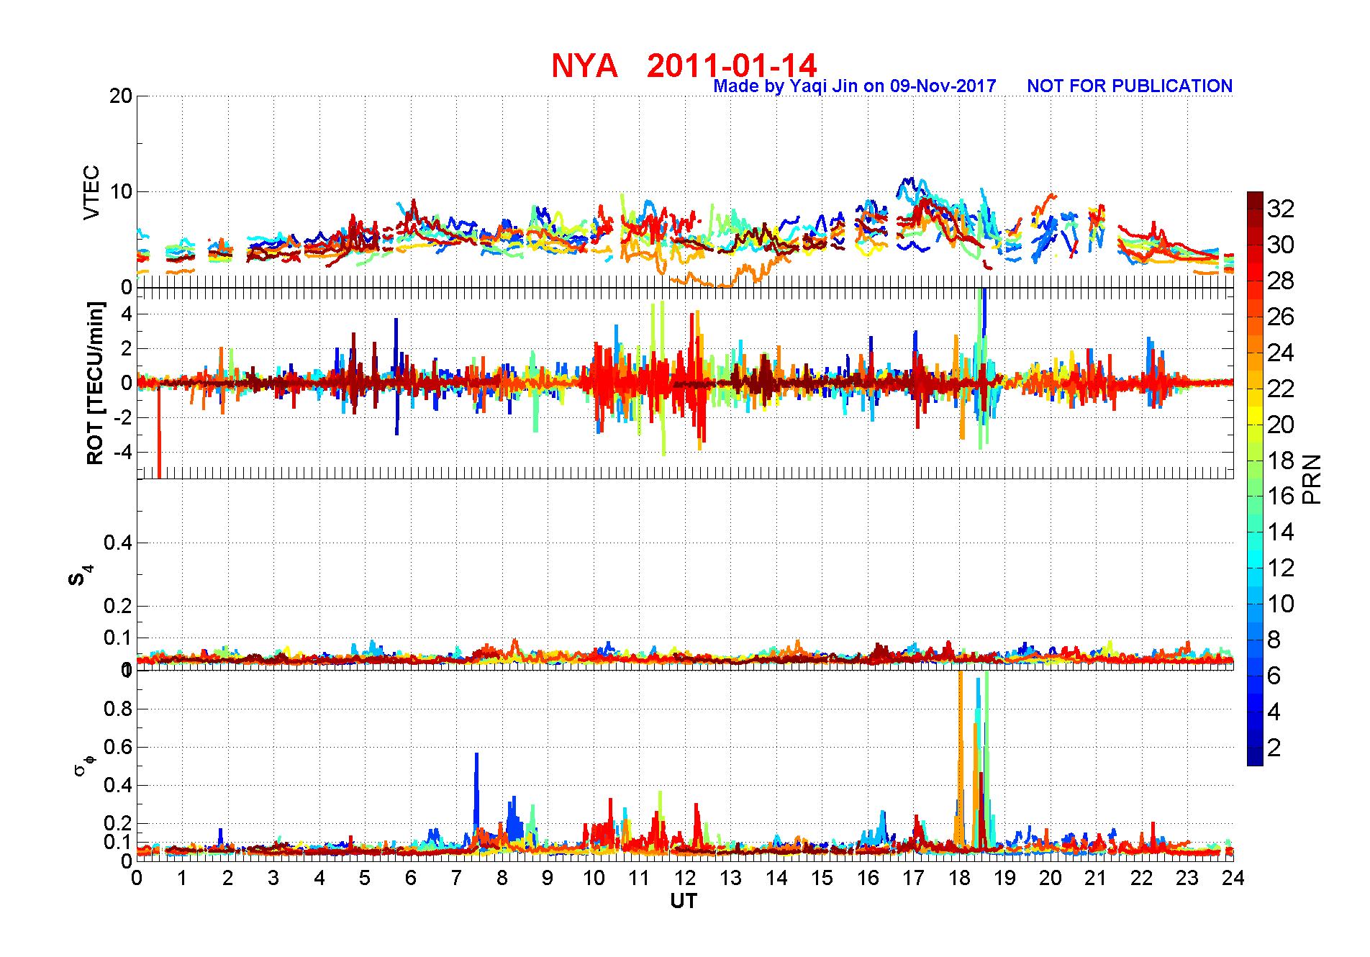The image size is (1370, 957).
Task: Click the colorbar tick label 2
Action: 1274,748
